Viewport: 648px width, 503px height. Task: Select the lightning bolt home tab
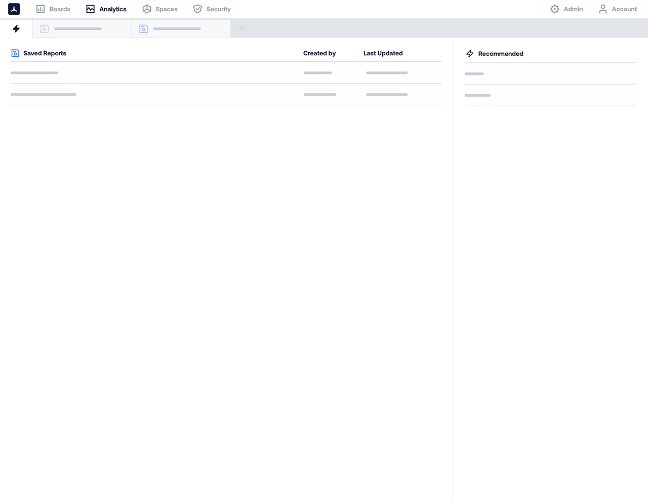[16, 29]
